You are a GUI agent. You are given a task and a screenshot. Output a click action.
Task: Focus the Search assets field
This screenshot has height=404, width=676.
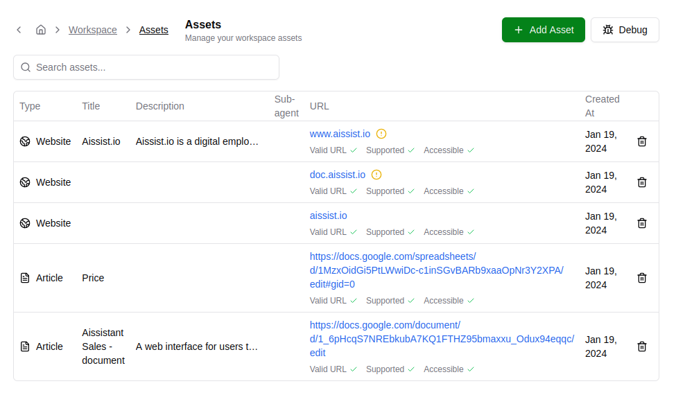tap(146, 67)
